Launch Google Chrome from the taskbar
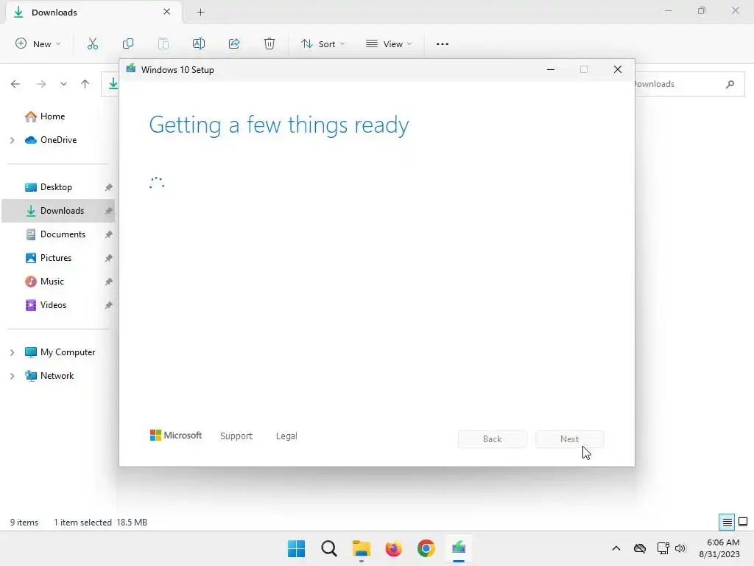The width and height of the screenshot is (754, 566). 426,548
